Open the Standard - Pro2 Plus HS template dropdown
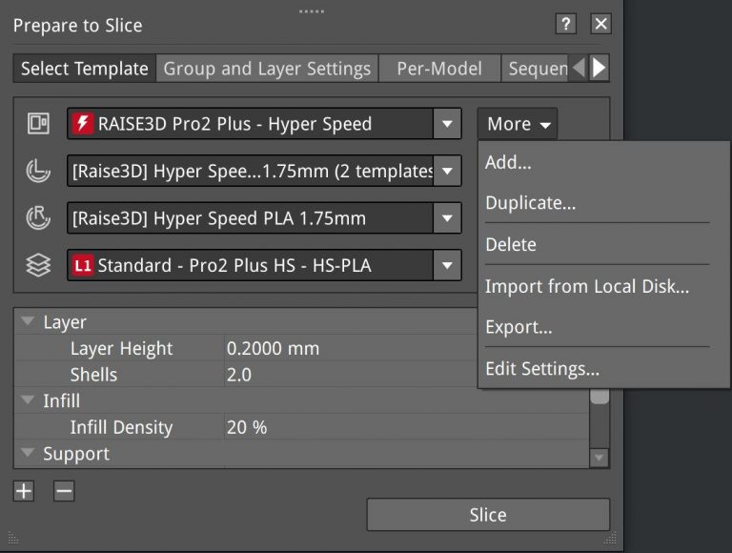Screen dimensions: 732x553 point(447,265)
